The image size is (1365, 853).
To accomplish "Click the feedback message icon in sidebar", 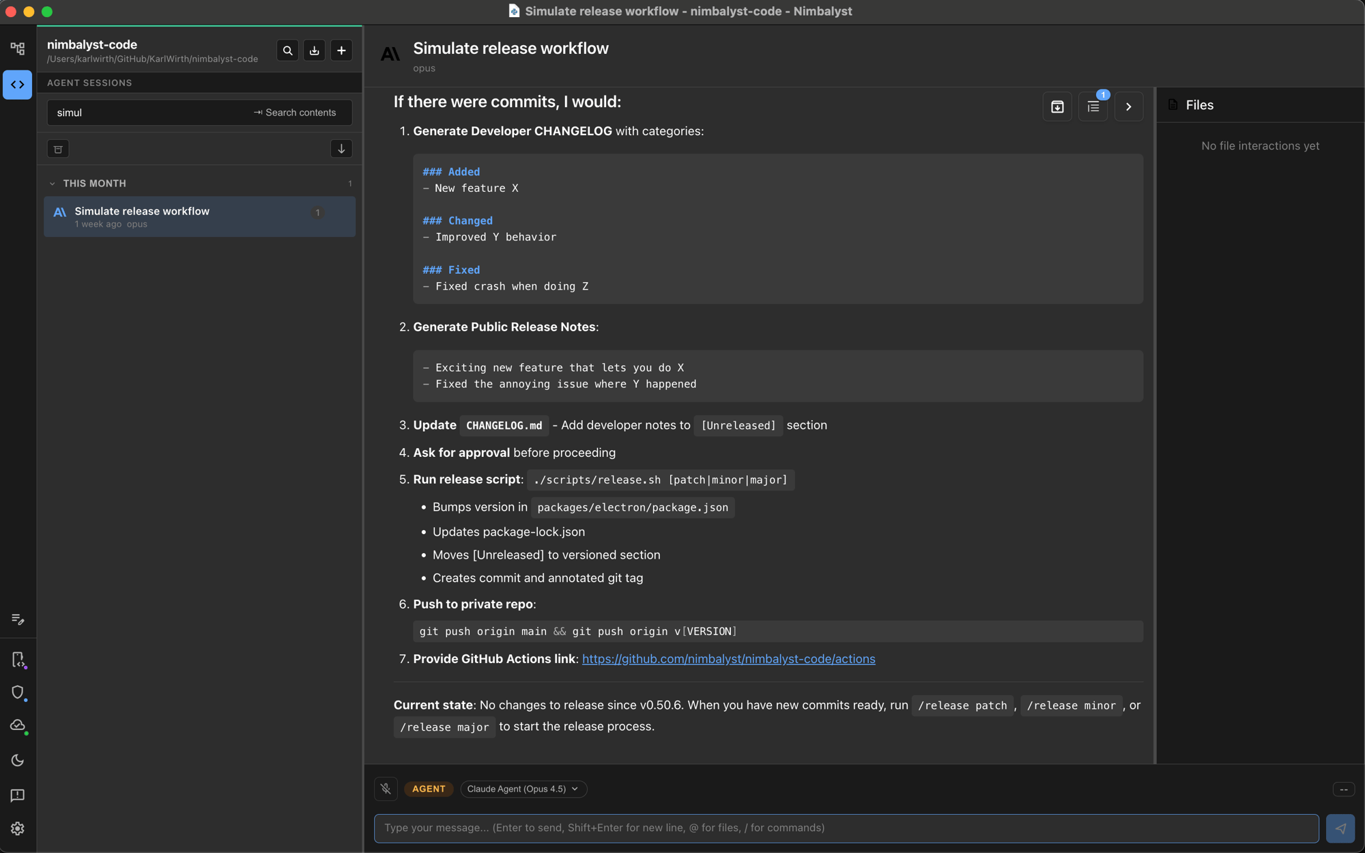I will coord(18,795).
